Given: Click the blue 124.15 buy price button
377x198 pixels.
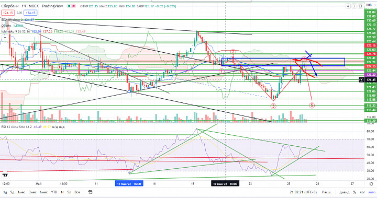Looking at the screenshot, I should coord(30,13).
